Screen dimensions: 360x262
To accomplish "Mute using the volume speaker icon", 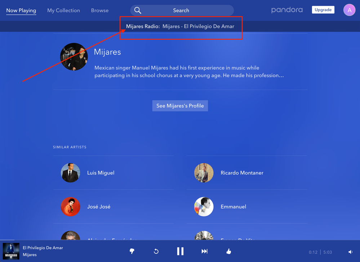I will click(x=350, y=252).
